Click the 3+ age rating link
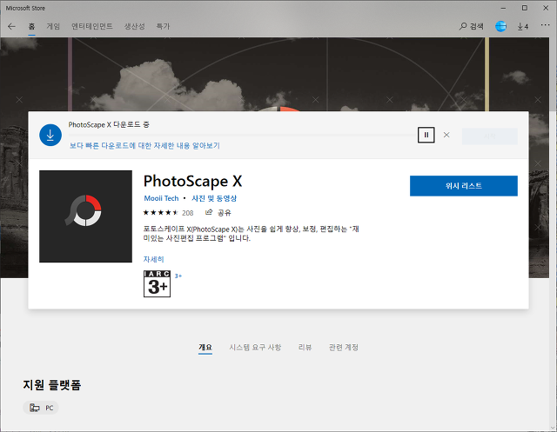This screenshot has height=432, width=557. click(x=178, y=276)
